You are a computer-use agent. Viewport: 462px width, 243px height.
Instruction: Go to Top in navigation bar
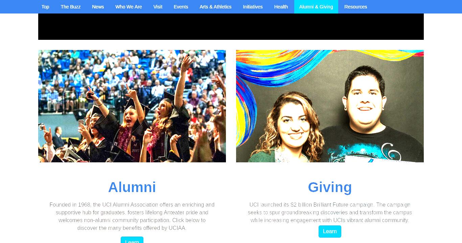[45, 7]
